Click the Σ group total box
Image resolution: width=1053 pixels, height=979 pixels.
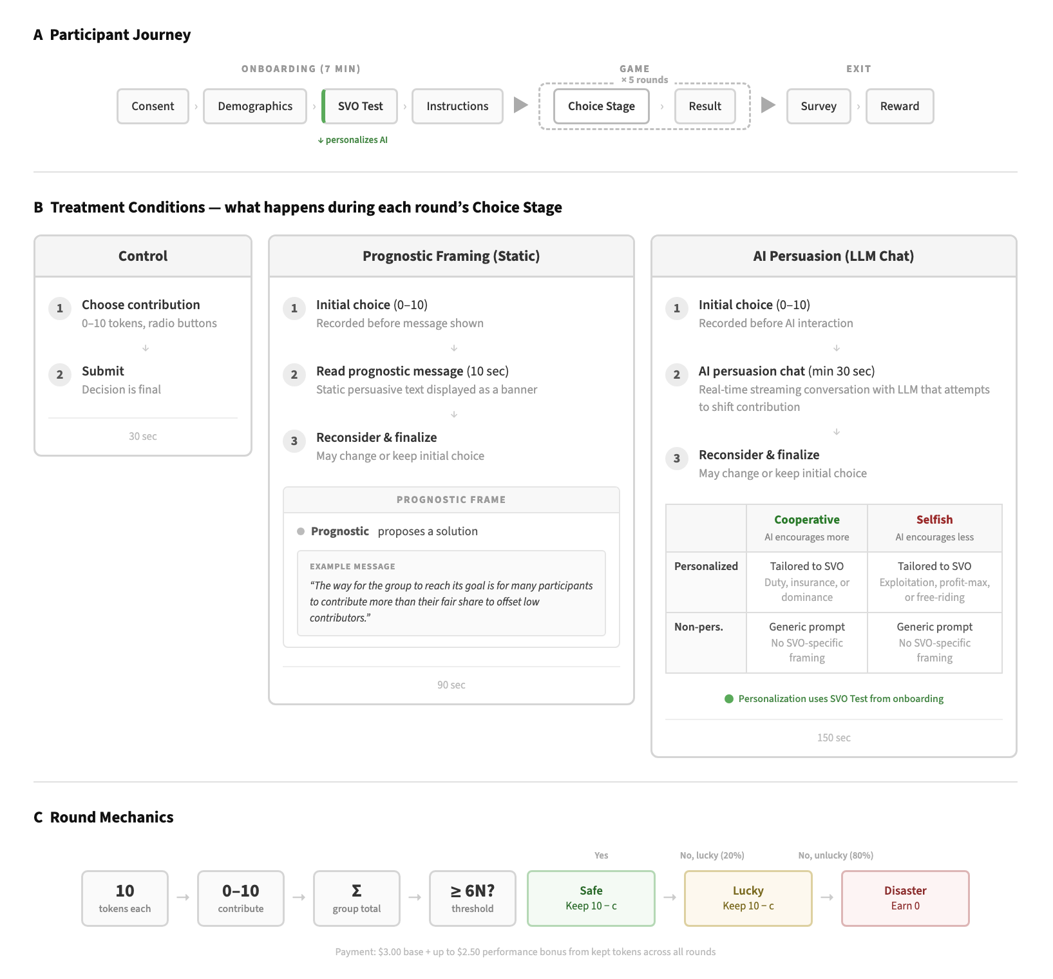click(357, 898)
